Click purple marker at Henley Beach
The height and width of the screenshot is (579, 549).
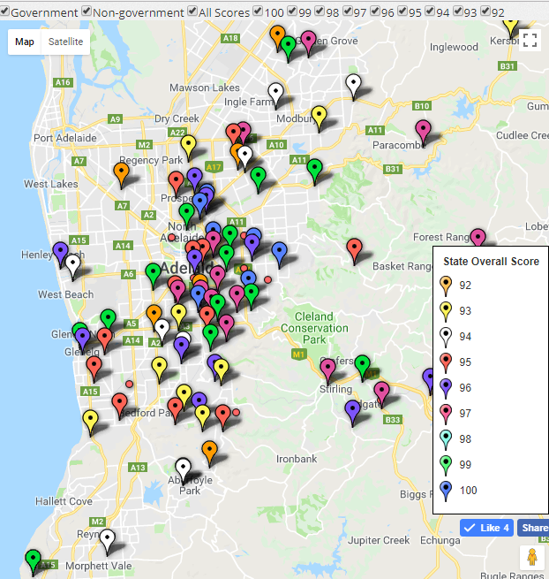(60, 252)
